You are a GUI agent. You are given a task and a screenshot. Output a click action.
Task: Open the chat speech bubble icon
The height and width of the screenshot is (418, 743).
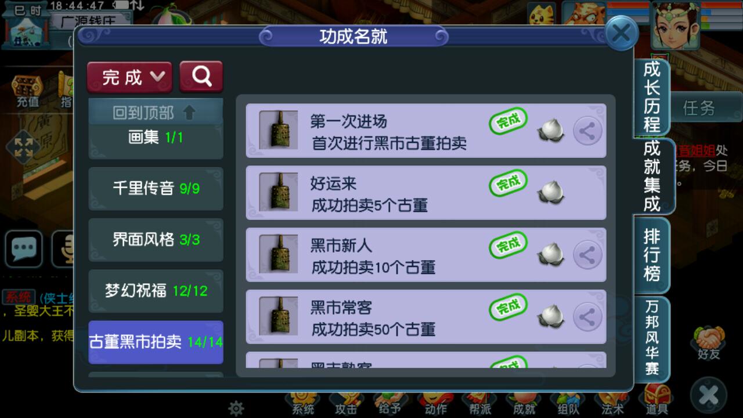(x=24, y=249)
